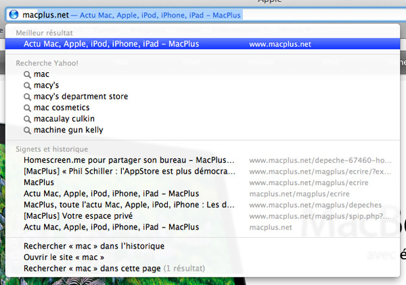This screenshot has height=285, width=406.
Task: Open '[MacPlus] Votre espace privé' entry
Action: [x=203, y=215]
